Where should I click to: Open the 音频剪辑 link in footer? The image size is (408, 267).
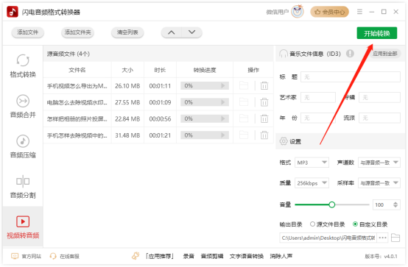(212, 257)
